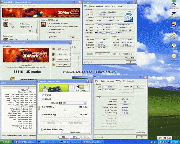This screenshot has width=180, height=144.
Task: Switch to NVIDIA Quadro FX taskbar button
Action: click(93, 142)
